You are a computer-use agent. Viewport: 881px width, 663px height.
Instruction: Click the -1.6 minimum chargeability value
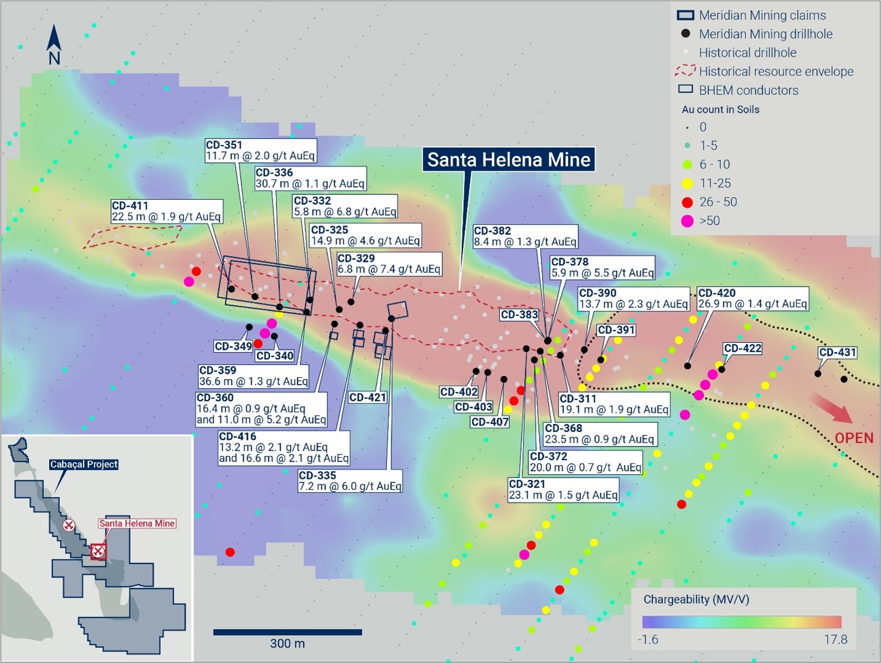tap(648, 640)
